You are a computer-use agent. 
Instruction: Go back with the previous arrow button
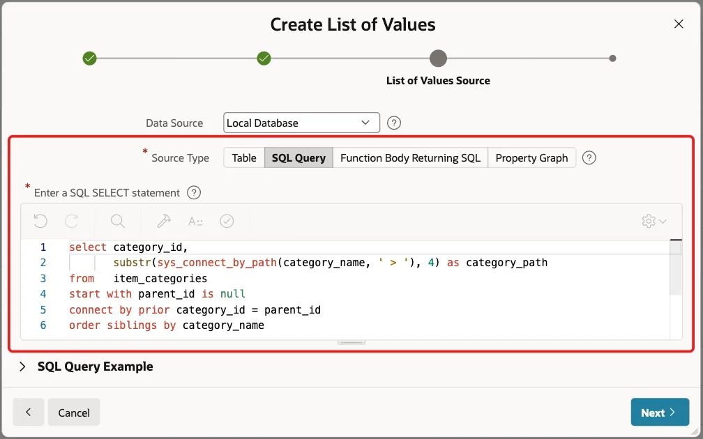pos(28,412)
